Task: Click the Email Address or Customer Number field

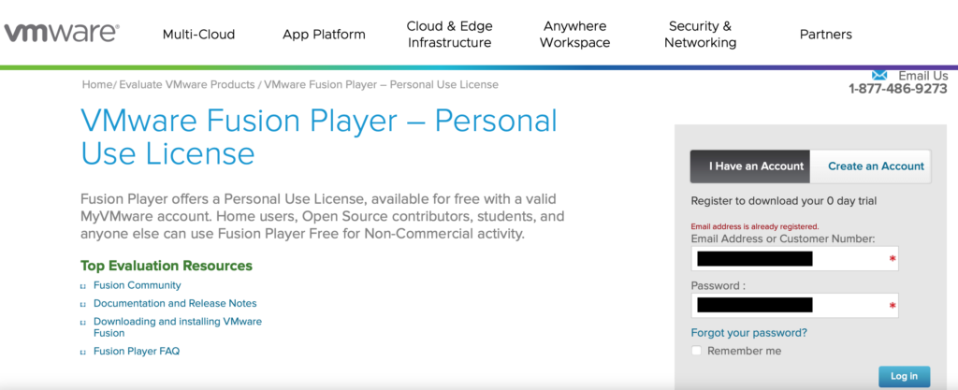Action: (794, 259)
